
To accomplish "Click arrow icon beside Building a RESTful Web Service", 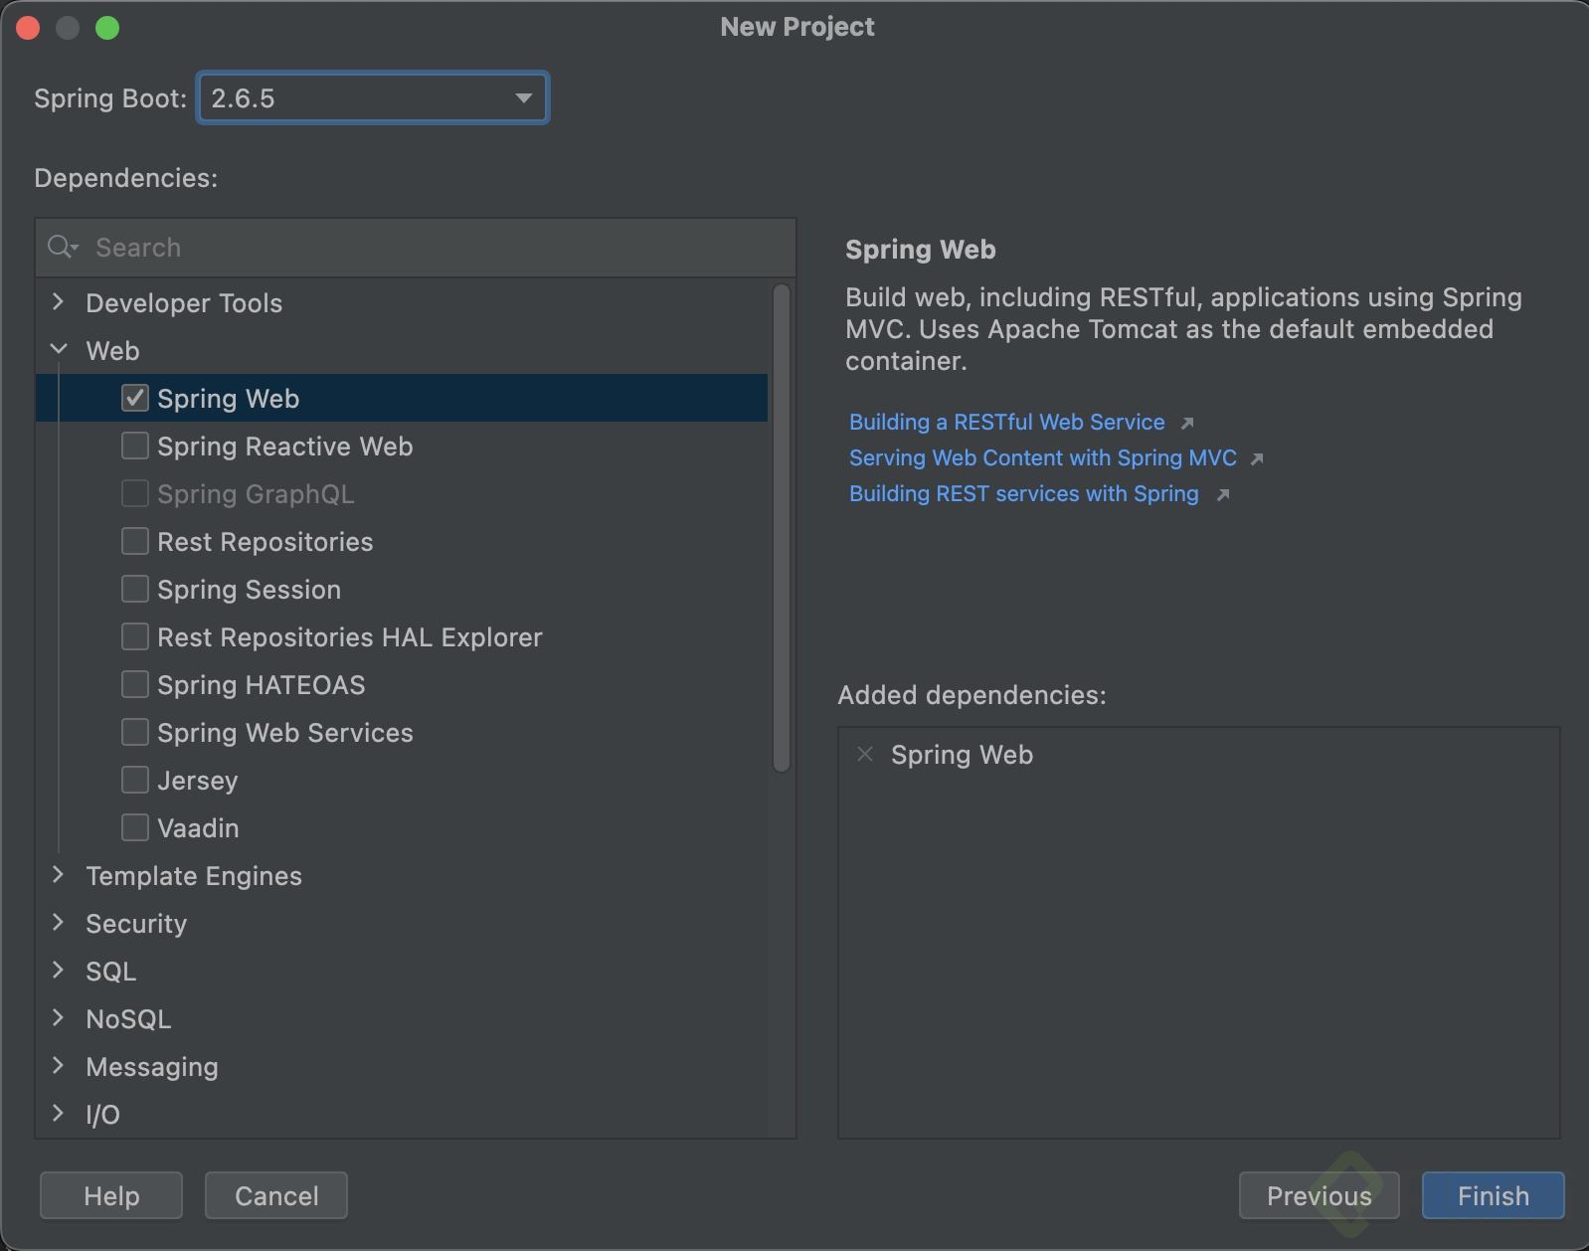I will [1186, 423].
